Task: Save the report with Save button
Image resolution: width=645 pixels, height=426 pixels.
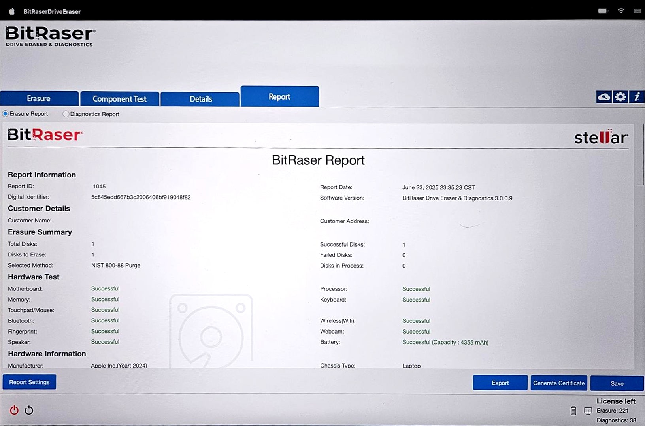Action: point(617,383)
